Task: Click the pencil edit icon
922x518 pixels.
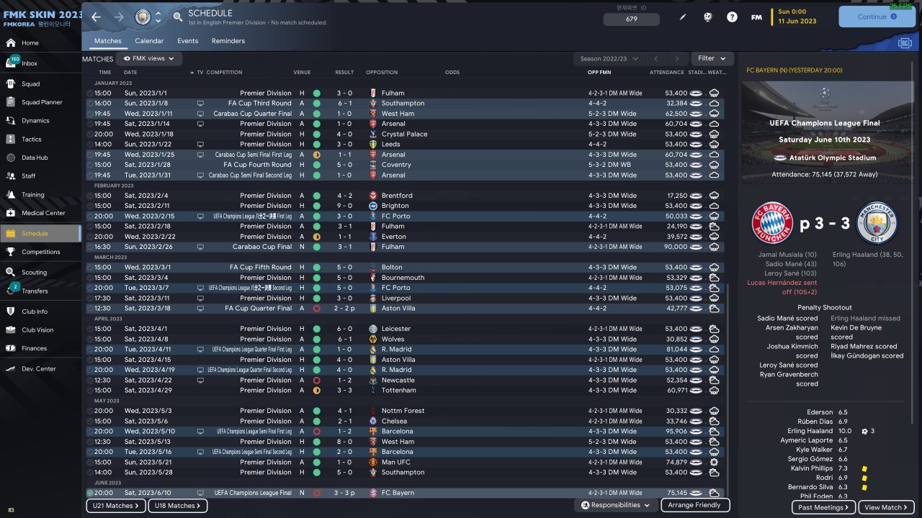Action: coord(684,17)
